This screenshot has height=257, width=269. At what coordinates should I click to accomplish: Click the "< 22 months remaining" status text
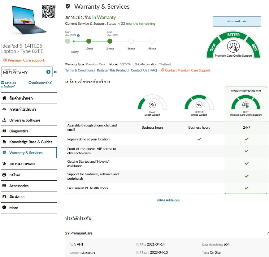137,24
